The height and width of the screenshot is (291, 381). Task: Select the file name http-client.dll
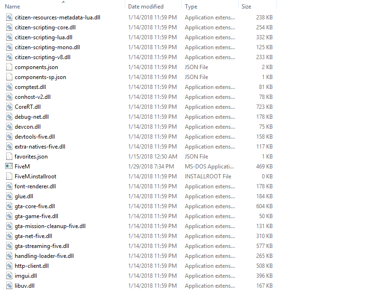click(32, 266)
